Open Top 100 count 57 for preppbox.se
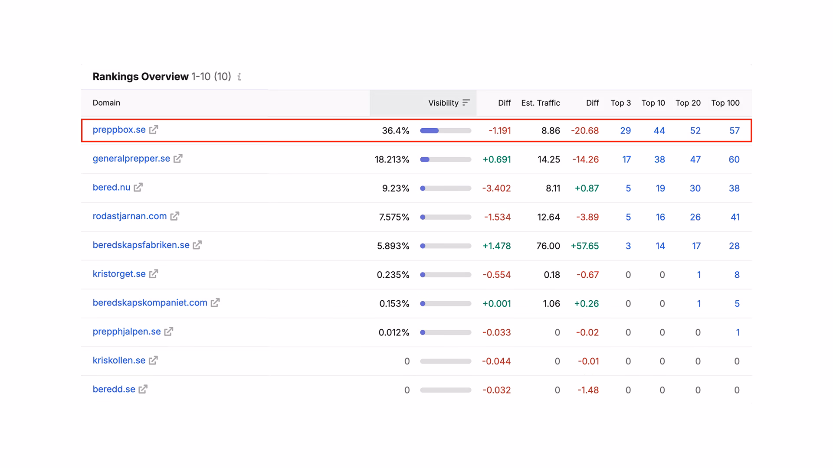Viewport: 833px width, 468px height. pos(734,130)
